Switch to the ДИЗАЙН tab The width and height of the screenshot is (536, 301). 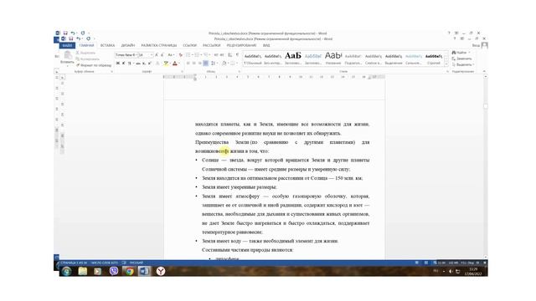(127, 45)
